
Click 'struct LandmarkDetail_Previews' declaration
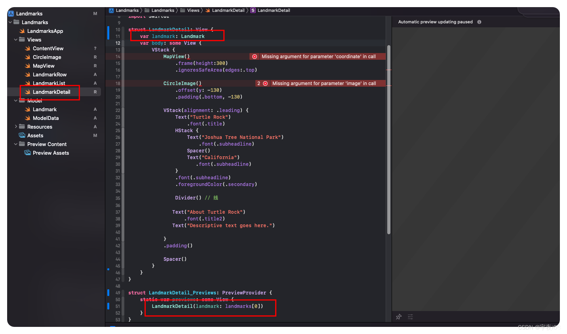coord(200,293)
